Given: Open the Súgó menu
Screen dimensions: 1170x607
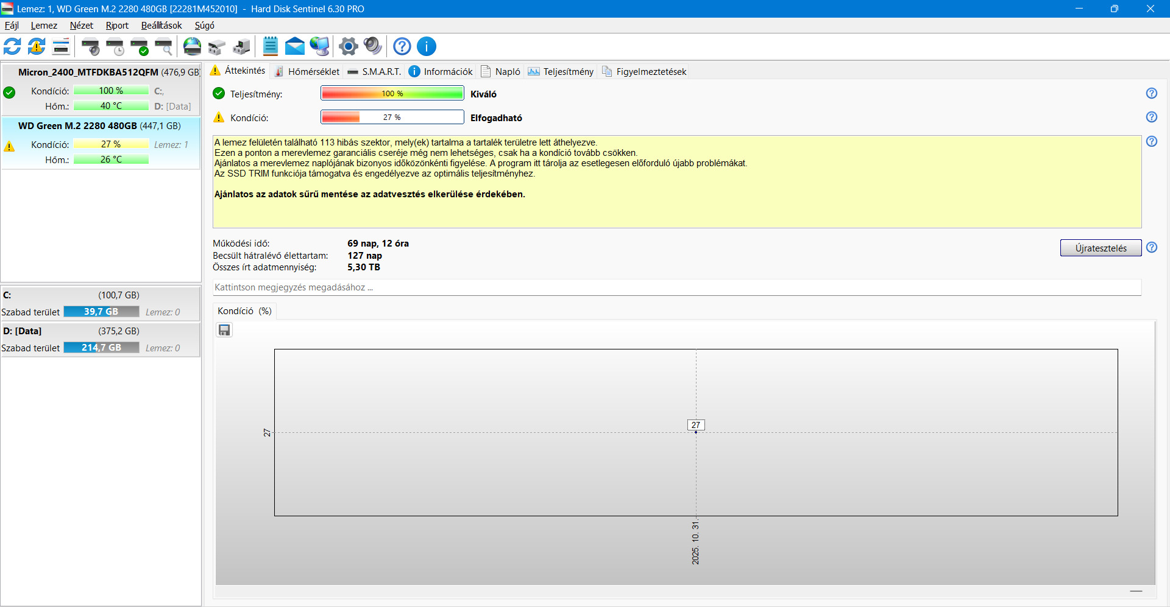Looking at the screenshot, I should pos(204,26).
